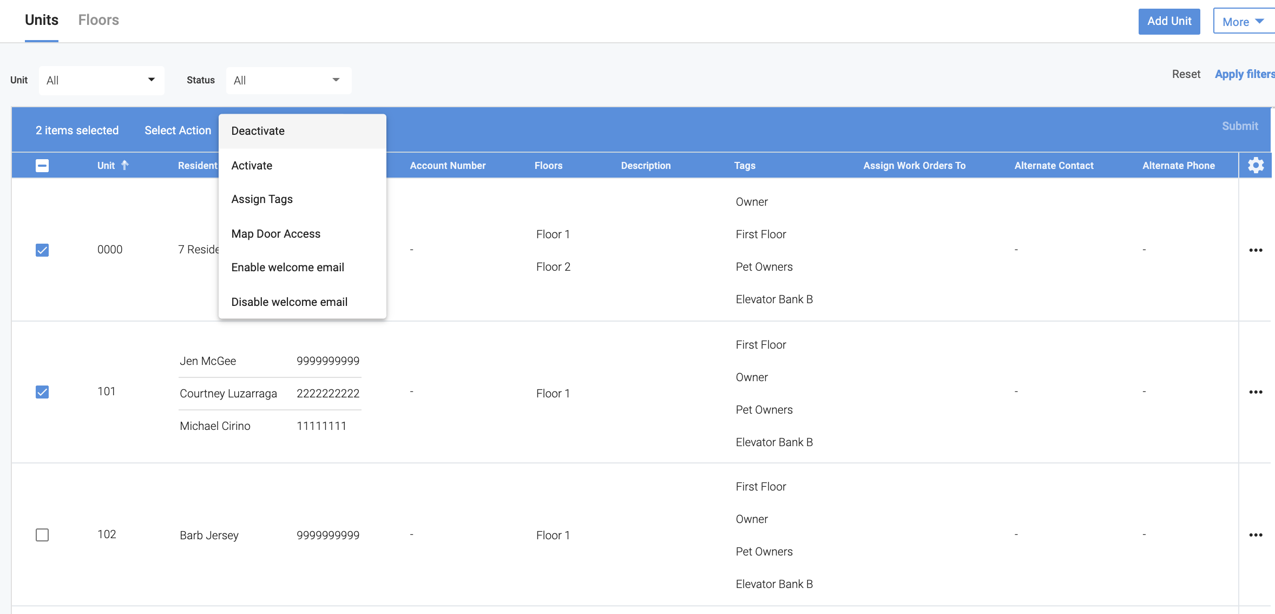
Task: Open three-dot menu for unit 101
Action: point(1256,392)
